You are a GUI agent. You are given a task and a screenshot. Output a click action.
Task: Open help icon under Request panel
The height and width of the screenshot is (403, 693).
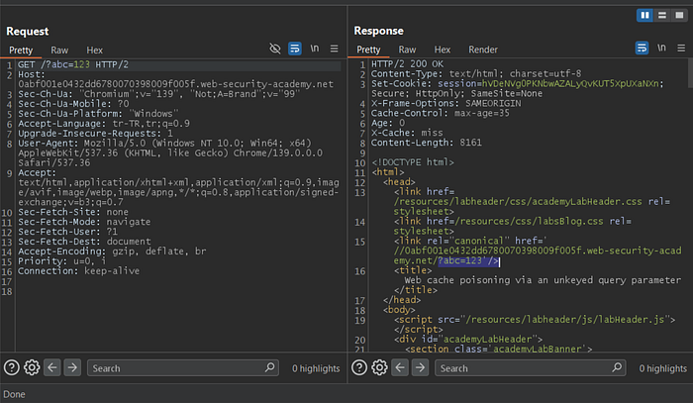point(12,367)
